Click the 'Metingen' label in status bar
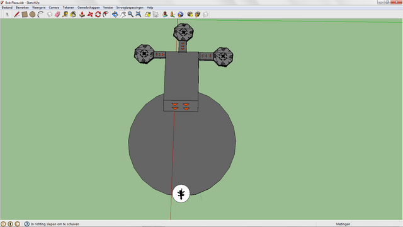 (x=343, y=224)
